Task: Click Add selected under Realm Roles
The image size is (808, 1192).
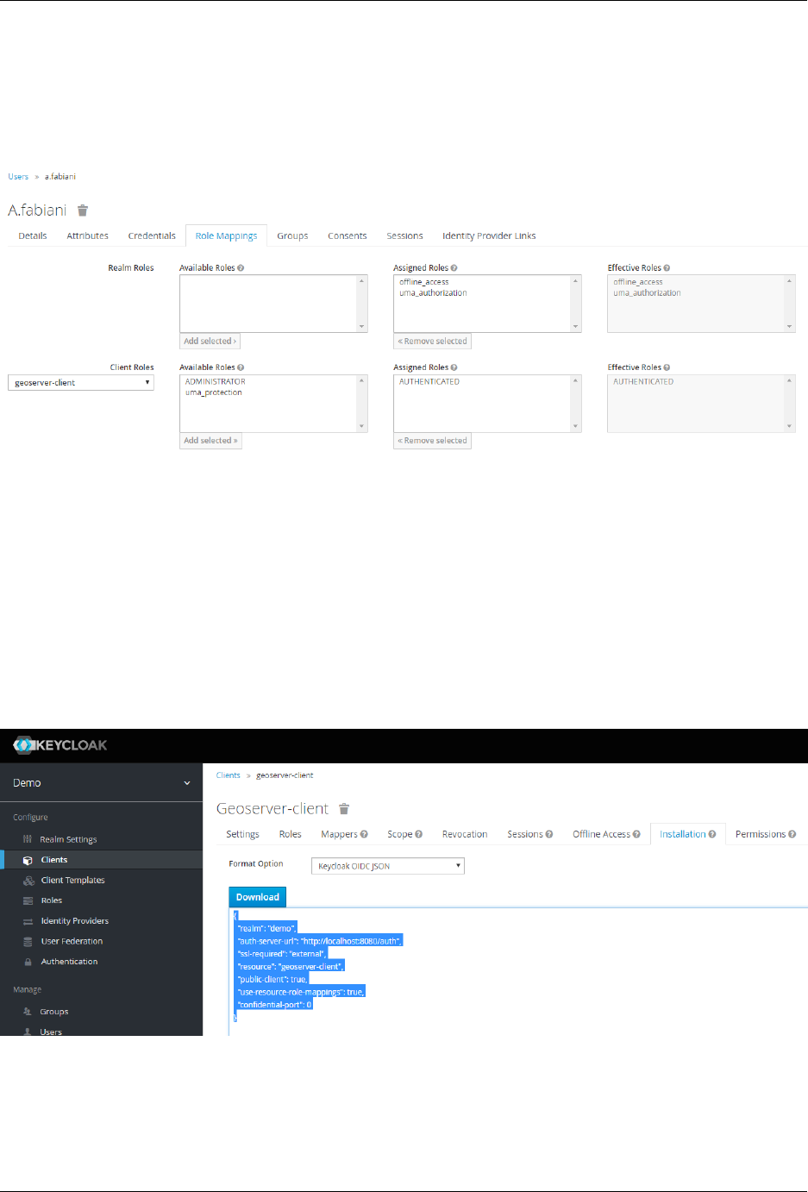Action: pyautogui.click(x=210, y=342)
